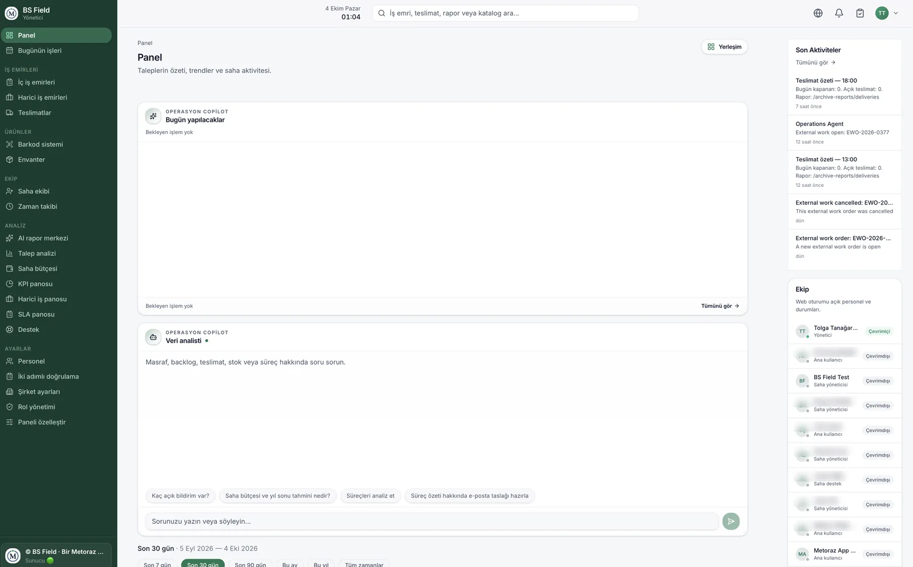Open İç iş emirleri in sidebar
Viewport: 913px width, 567px height.
coord(56,82)
